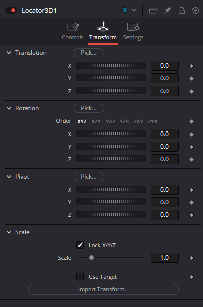Click the Import Transform button
Screen dimensions: 203x307
(104, 289)
